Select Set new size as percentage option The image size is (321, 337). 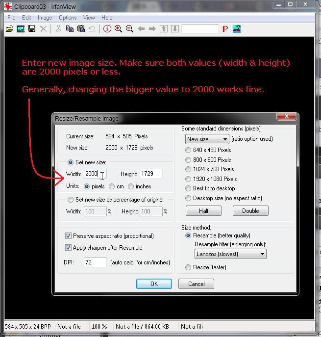click(x=71, y=200)
